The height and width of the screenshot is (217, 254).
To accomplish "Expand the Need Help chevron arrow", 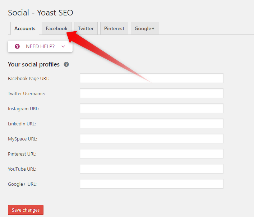I will tap(63, 46).
